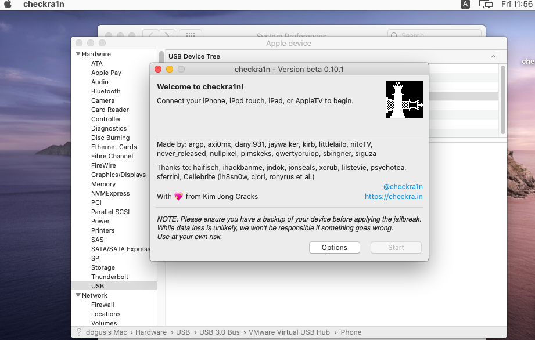
Task: Select Volumes under Network
Action: tap(104, 323)
